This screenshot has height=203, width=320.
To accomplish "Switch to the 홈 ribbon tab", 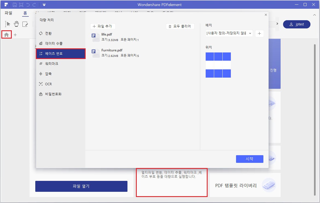I will coord(25,13).
